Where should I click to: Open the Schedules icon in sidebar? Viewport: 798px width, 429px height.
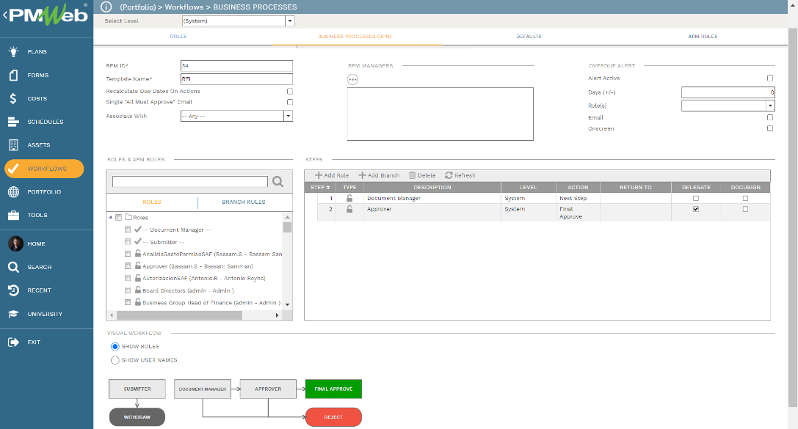point(14,122)
